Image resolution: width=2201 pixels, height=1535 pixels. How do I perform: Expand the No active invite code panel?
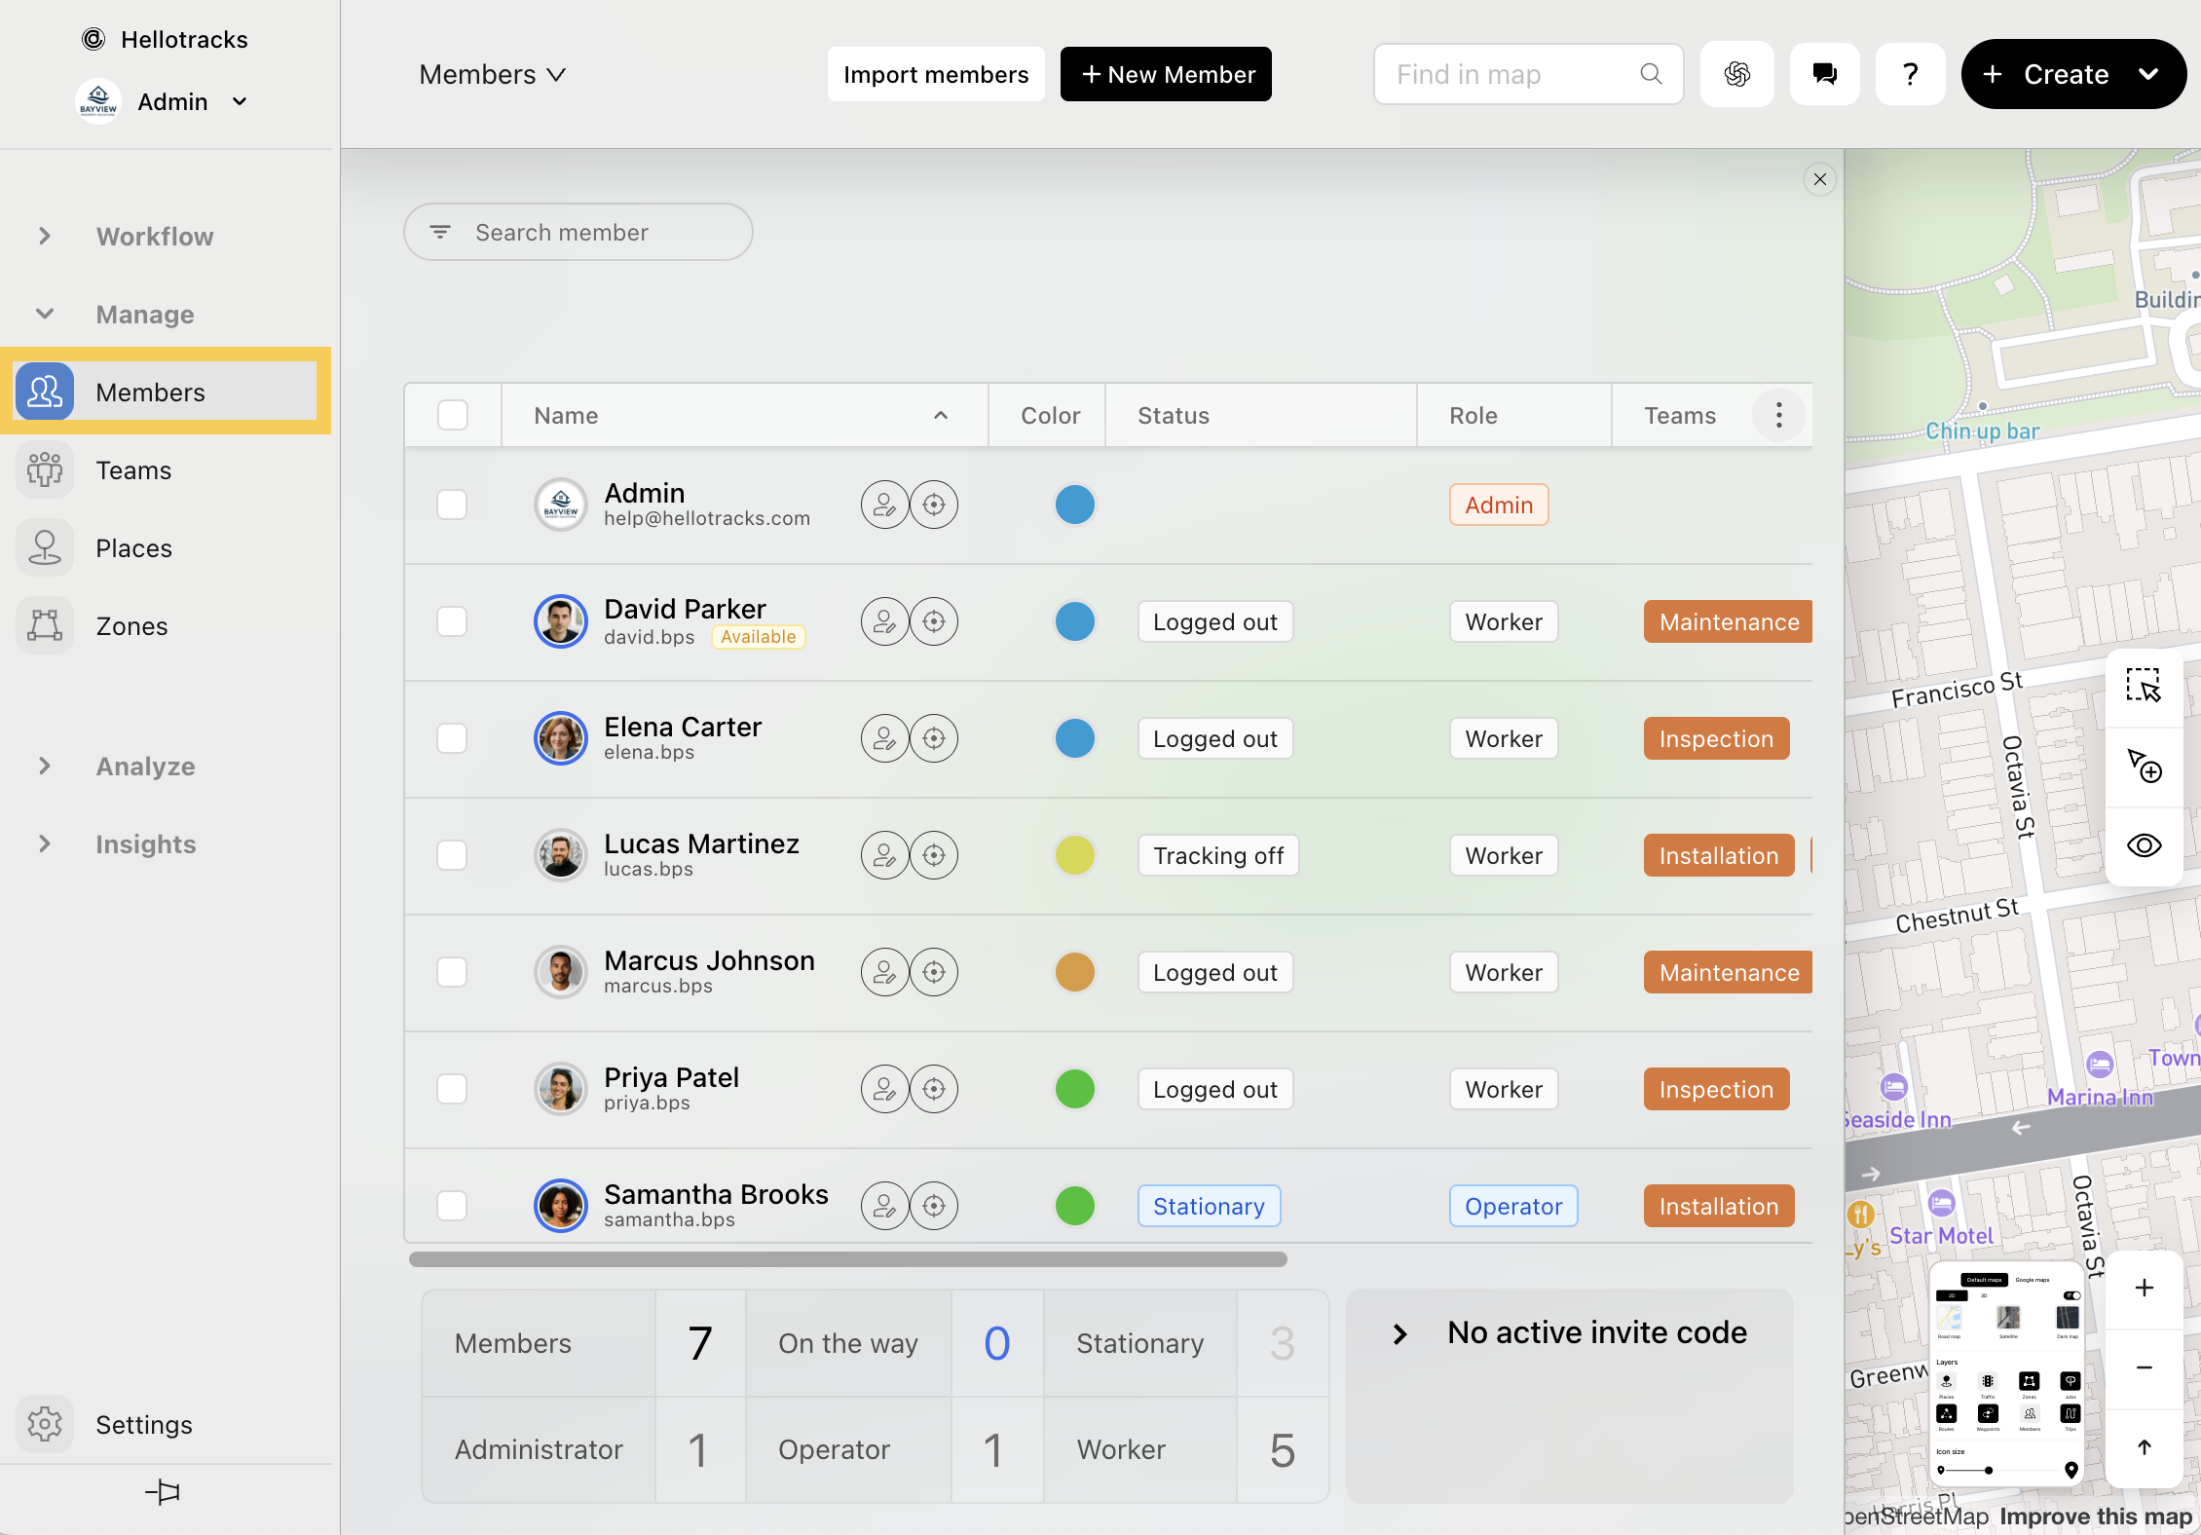click(x=1400, y=1333)
